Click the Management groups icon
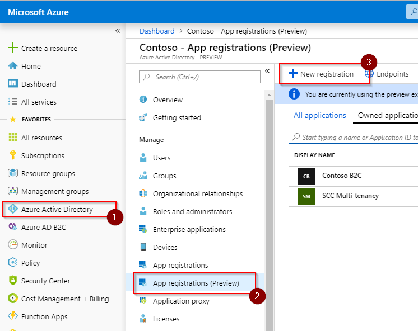Image resolution: width=418 pixels, height=331 pixels. 13,191
